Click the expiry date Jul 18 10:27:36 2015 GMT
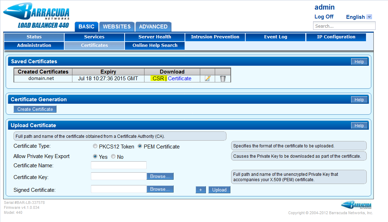Viewport: 388px width, 222px height. (108, 78)
